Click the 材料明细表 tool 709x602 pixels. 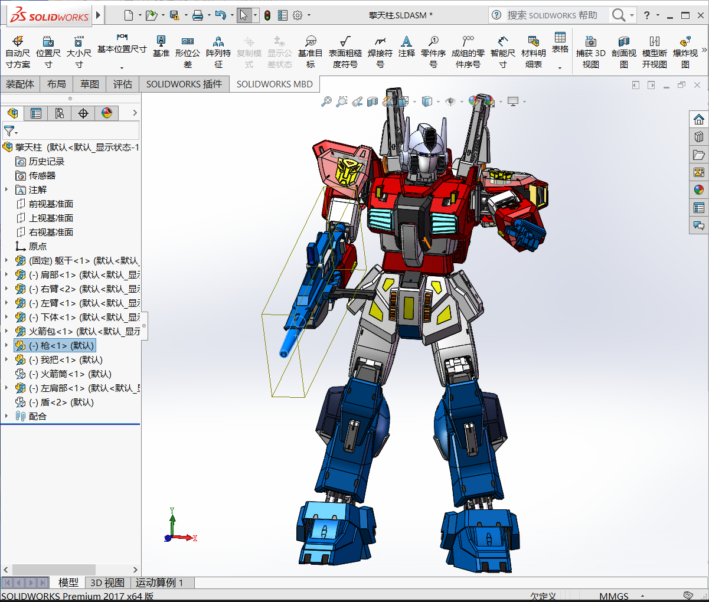tap(534, 52)
